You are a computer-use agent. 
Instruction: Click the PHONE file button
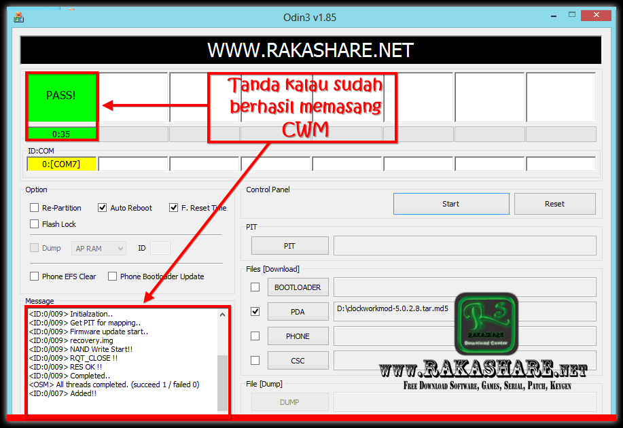(x=298, y=336)
